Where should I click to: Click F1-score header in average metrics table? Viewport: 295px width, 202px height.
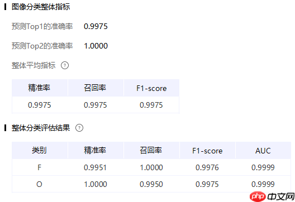pos(151,88)
